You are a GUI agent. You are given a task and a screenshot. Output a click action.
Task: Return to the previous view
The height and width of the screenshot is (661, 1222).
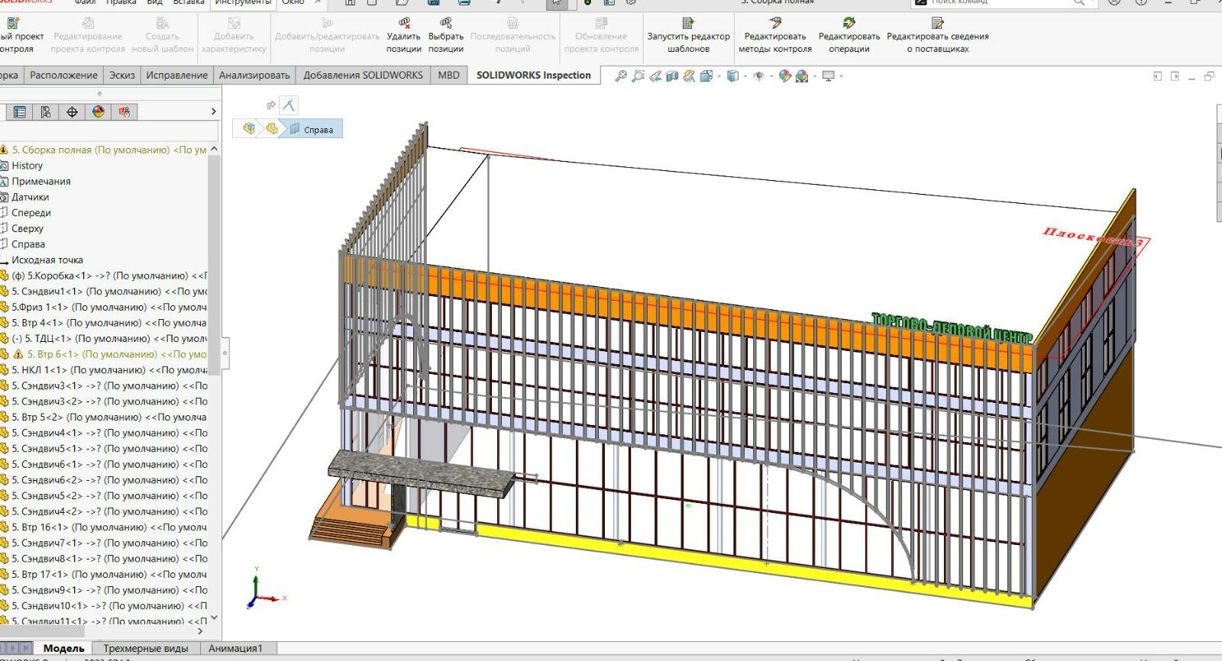[655, 76]
